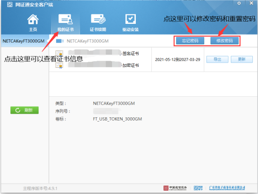Open the 广东省电子商务认证有限公司 link
258x194 pixels.
[227, 188]
